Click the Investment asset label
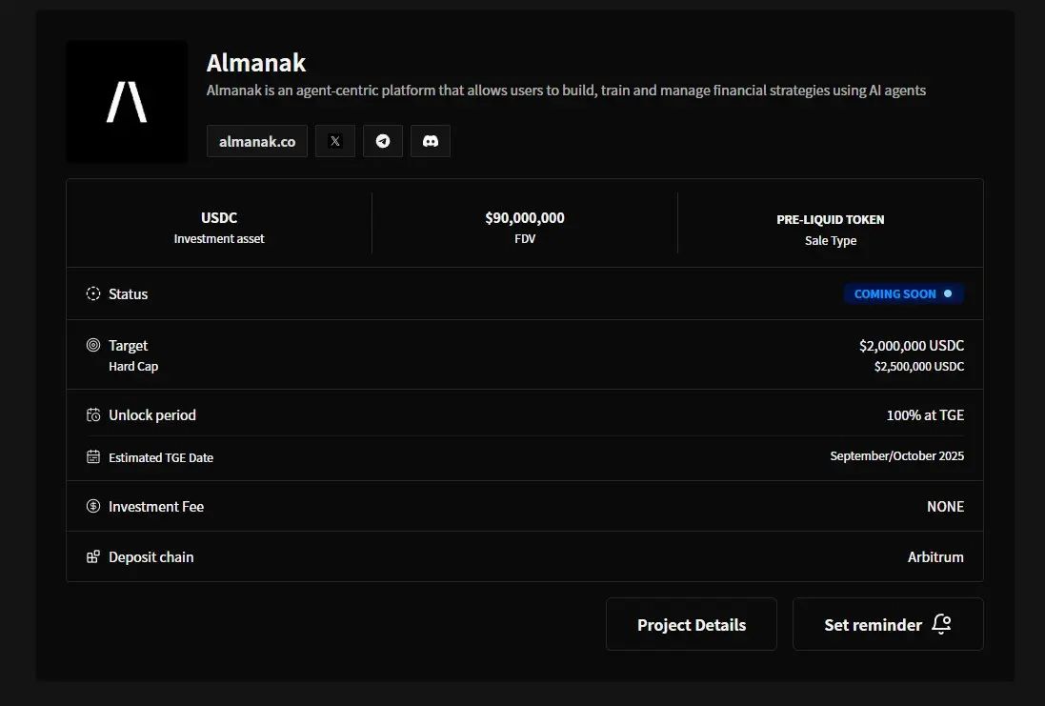Image resolution: width=1045 pixels, height=706 pixels. point(219,238)
